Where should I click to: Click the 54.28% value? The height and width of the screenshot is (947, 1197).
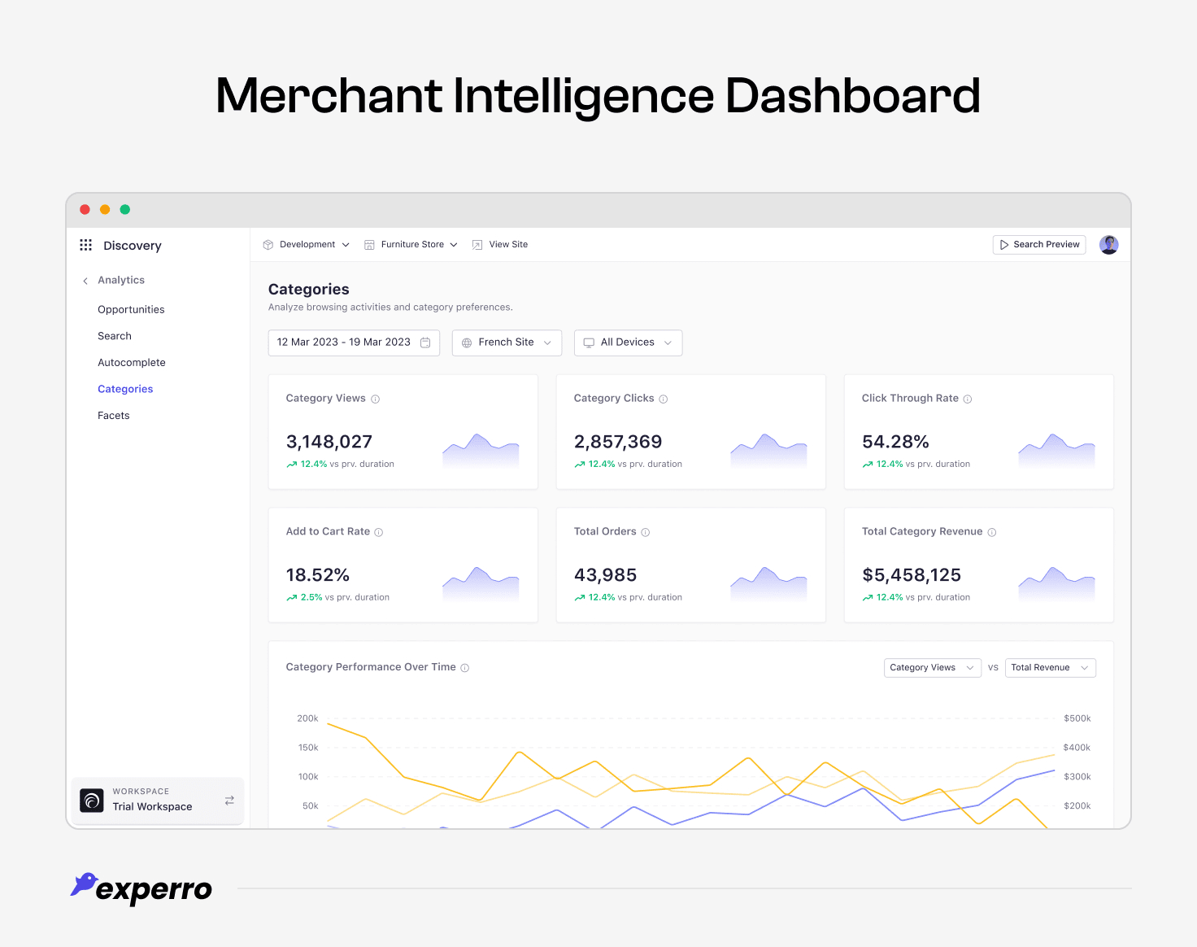895,442
